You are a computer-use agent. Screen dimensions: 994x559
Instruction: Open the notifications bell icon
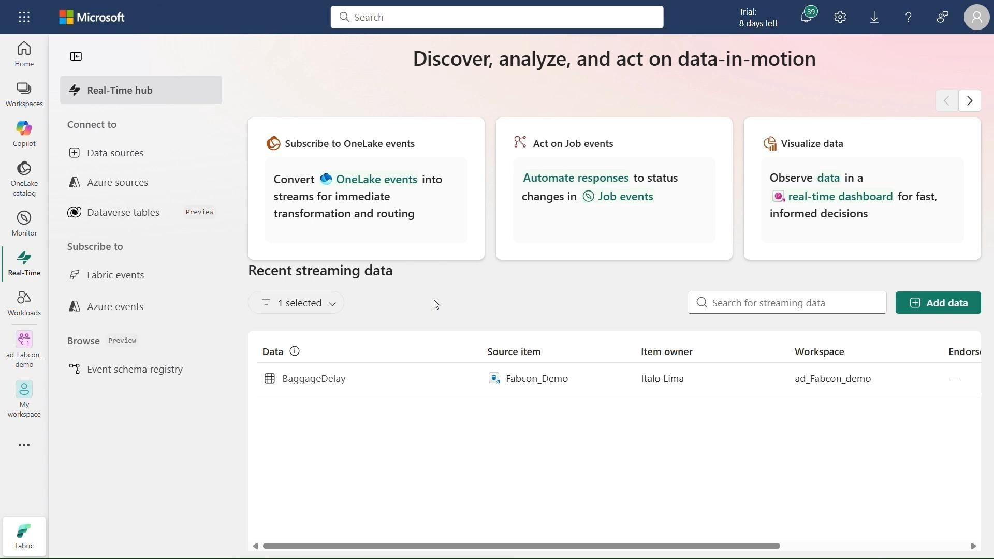pyautogui.click(x=806, y=17)
